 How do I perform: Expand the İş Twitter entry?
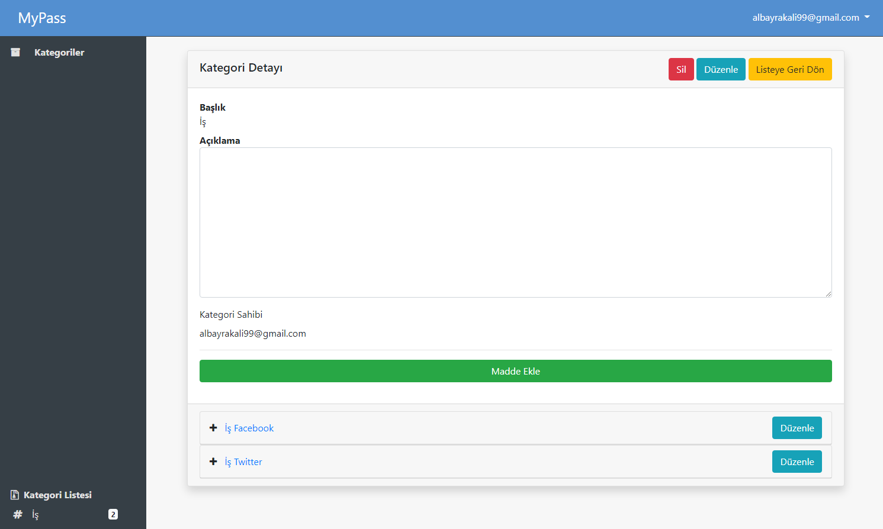[x=213, y=462]
